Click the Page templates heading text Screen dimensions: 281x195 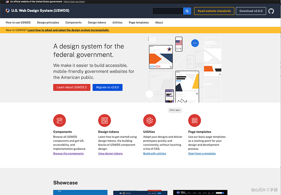(200, 132)
